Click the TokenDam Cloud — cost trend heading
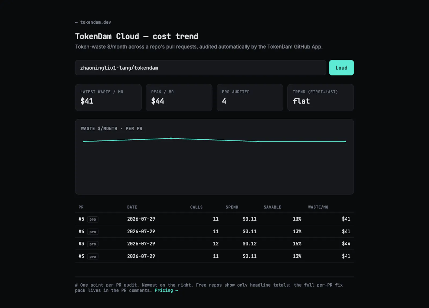Screen dimensions: 429x308 [137, 36]
